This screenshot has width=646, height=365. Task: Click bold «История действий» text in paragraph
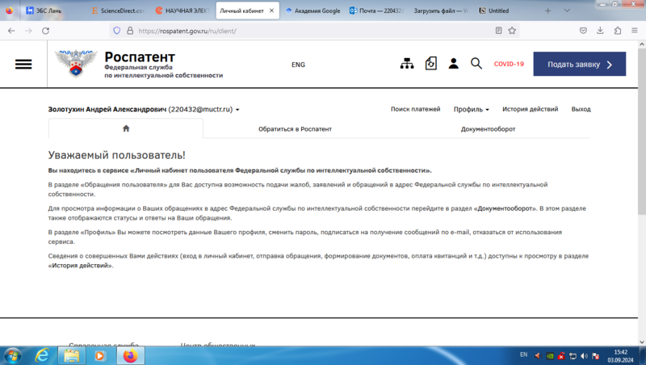(80, 266)
